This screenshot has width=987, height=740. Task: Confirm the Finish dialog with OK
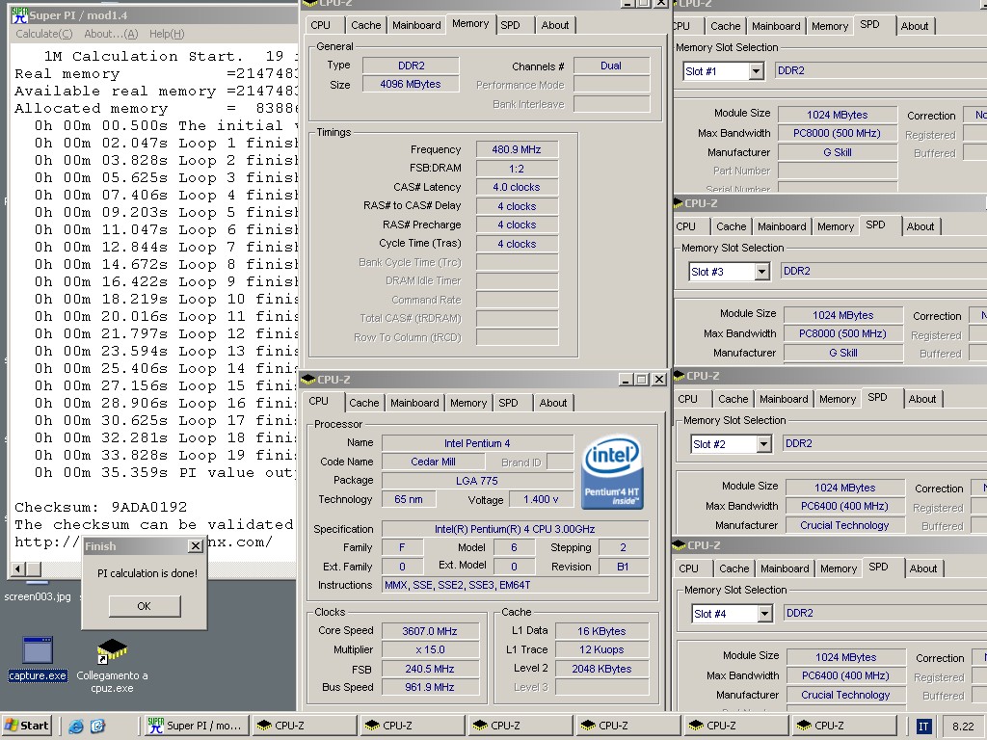tap(145, 606)
